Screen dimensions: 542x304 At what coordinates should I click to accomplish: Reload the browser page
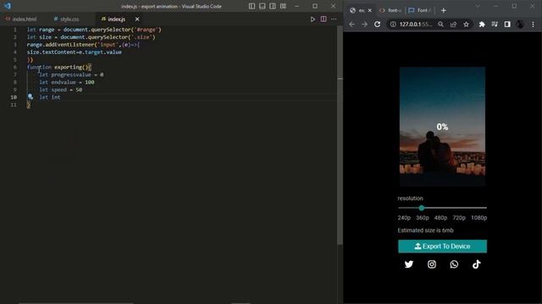click(378, 24)
